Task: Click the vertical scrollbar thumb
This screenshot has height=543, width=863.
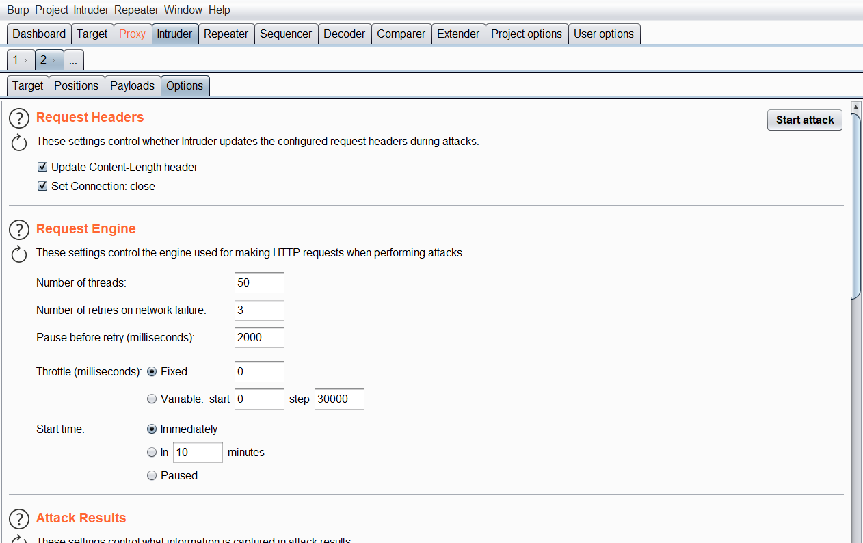Action: pos(855,205)
